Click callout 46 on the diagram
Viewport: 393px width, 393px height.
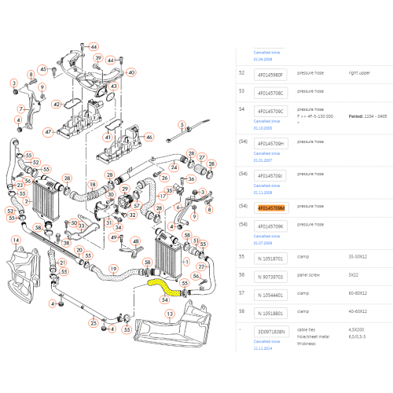pos(149,137)
